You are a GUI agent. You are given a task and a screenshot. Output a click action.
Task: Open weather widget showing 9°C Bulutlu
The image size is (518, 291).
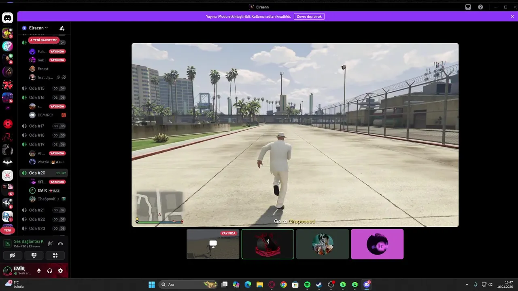click(x=14, y=285)
